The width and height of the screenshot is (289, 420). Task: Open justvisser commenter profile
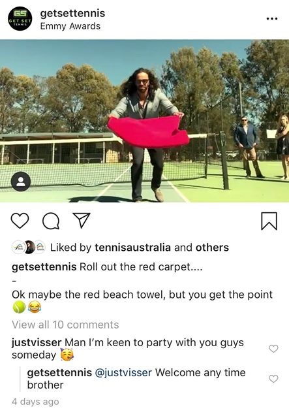[37, 342]
